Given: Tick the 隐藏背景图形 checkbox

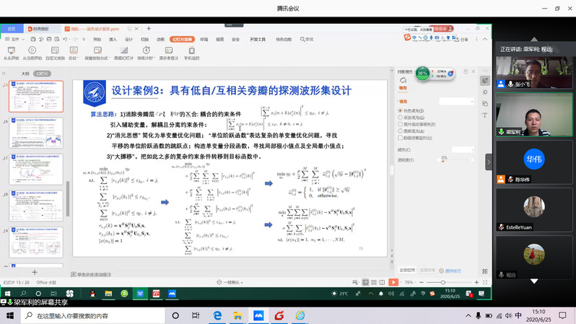Looking at the screenshot, I should (401, 136).
